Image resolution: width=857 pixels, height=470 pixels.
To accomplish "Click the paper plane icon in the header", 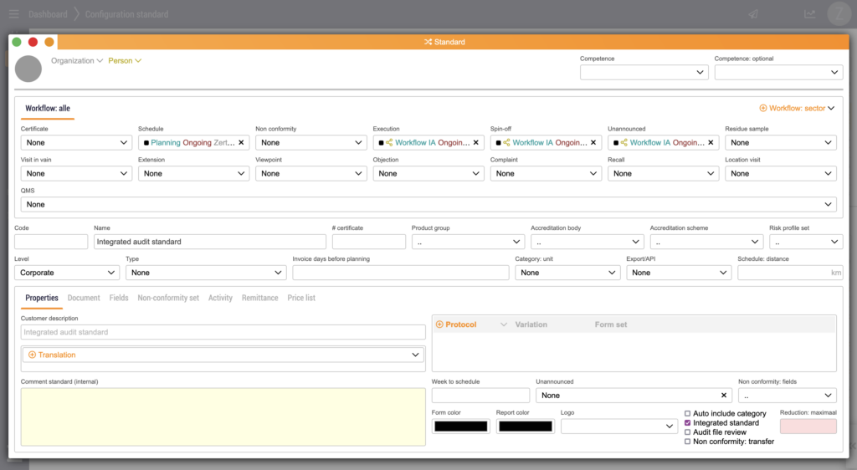I will pyautogui.click(x=753, y=14).
